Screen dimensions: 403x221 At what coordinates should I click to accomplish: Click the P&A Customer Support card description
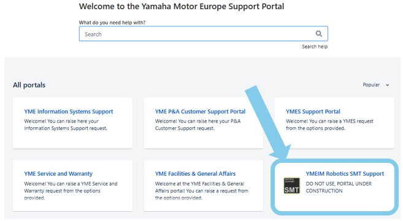point(198,125)
